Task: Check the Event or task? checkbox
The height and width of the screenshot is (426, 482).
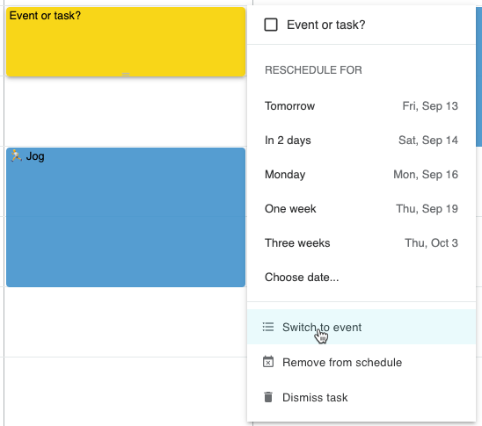Action: coord(271,25)
